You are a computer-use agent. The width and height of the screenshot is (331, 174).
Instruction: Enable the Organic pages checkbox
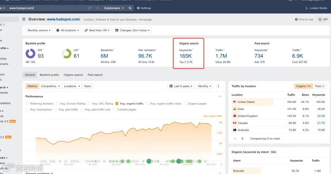pos(185,104)
